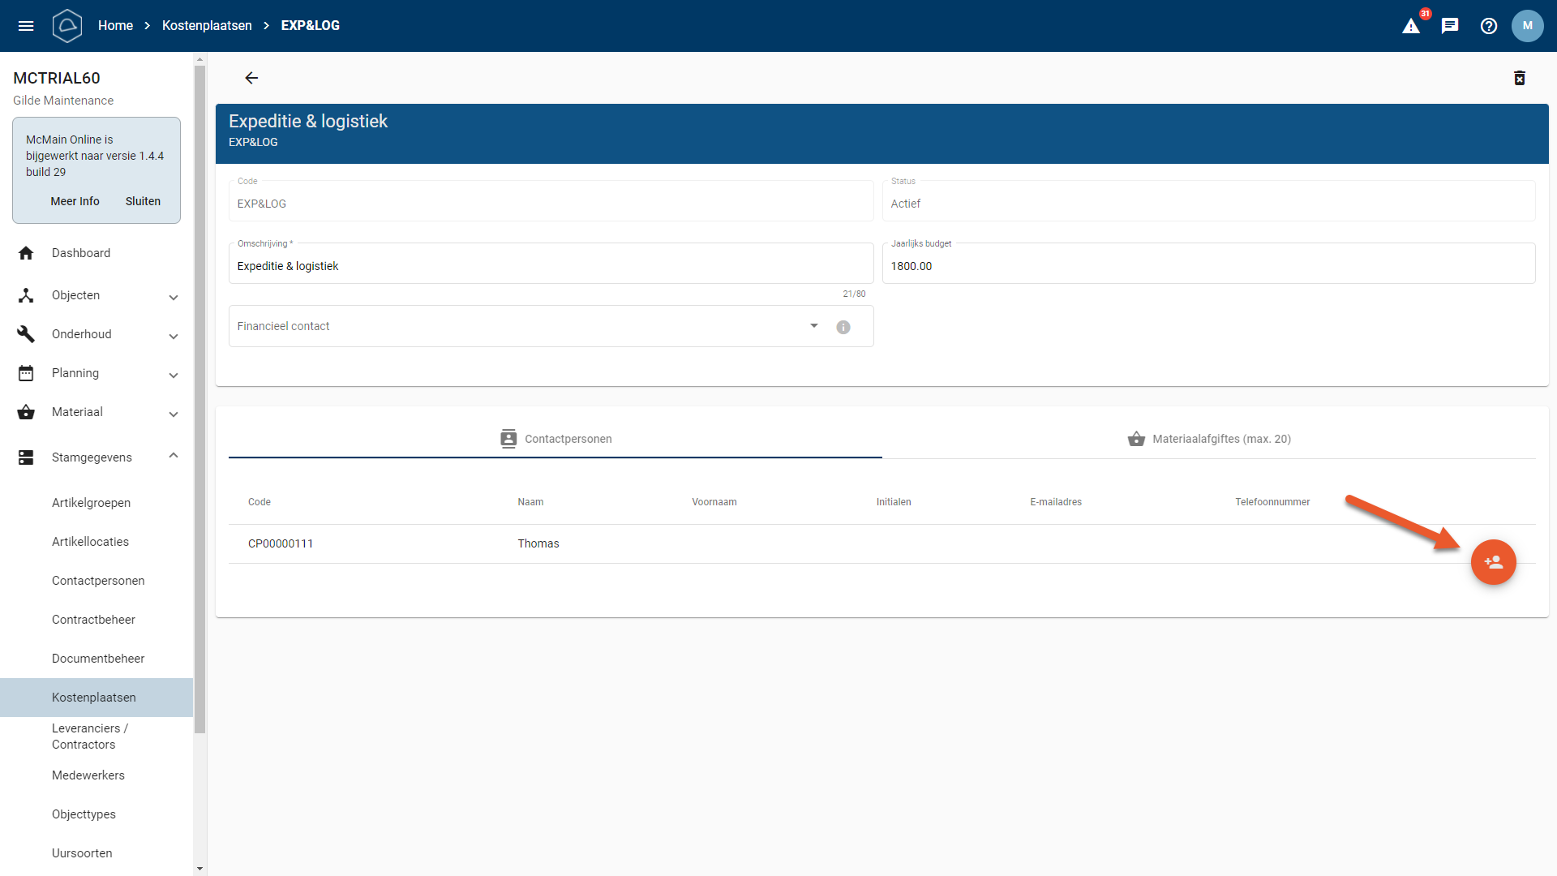1557x876 pixels.
Task: Open the user avatar M menu
Action: click(1527, 26)
